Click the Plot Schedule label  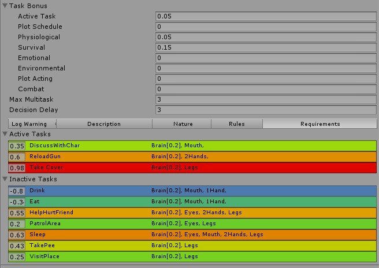40,27
